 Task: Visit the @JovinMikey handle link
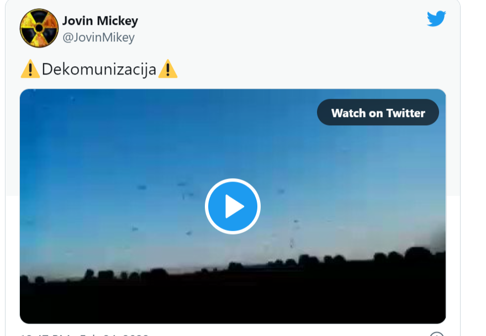point(98,38)
